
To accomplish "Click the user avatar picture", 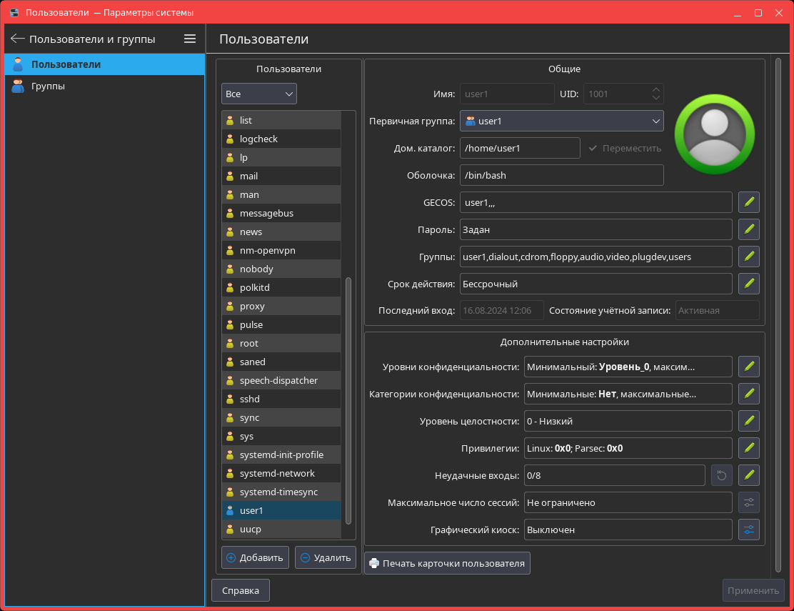I will (x=715, y=135).
